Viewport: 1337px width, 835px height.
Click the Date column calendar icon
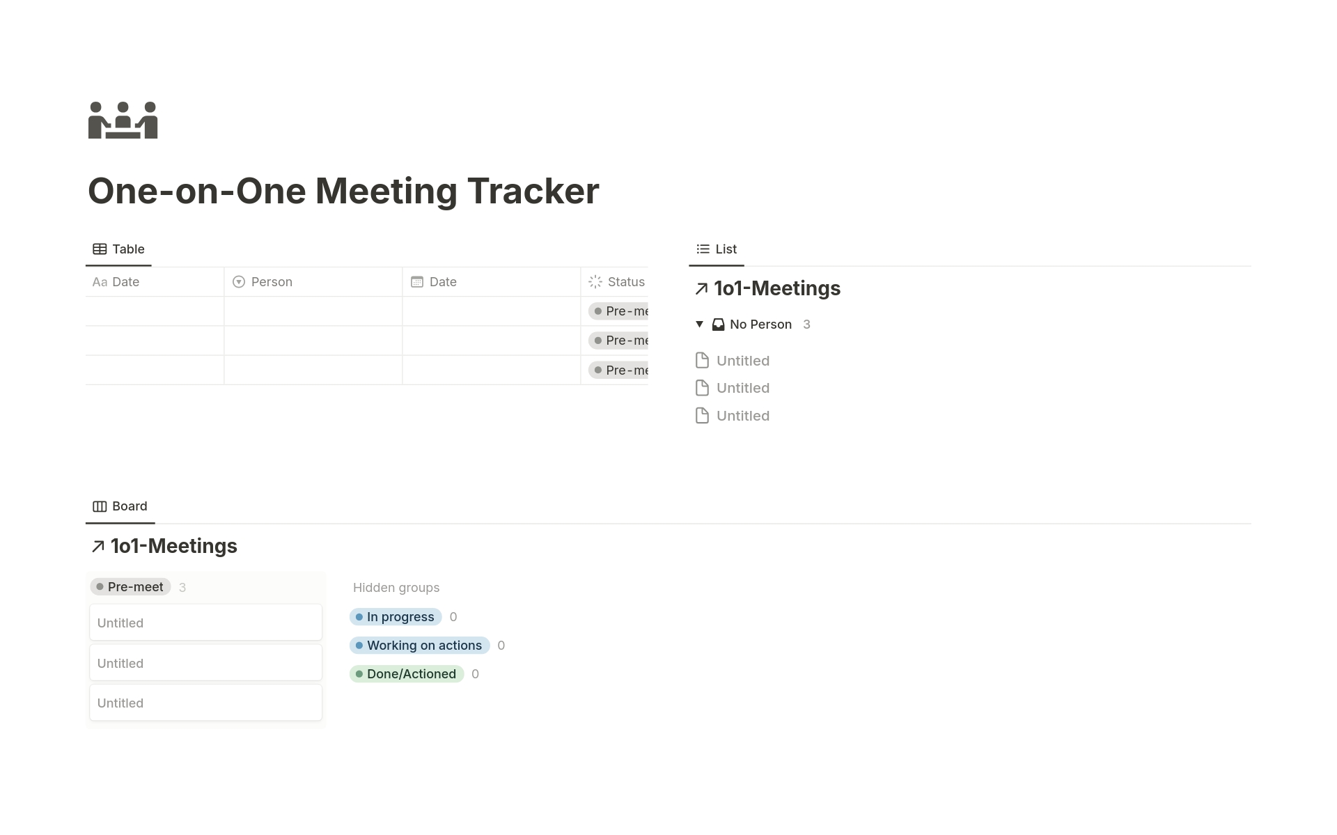tap(416, 282)
